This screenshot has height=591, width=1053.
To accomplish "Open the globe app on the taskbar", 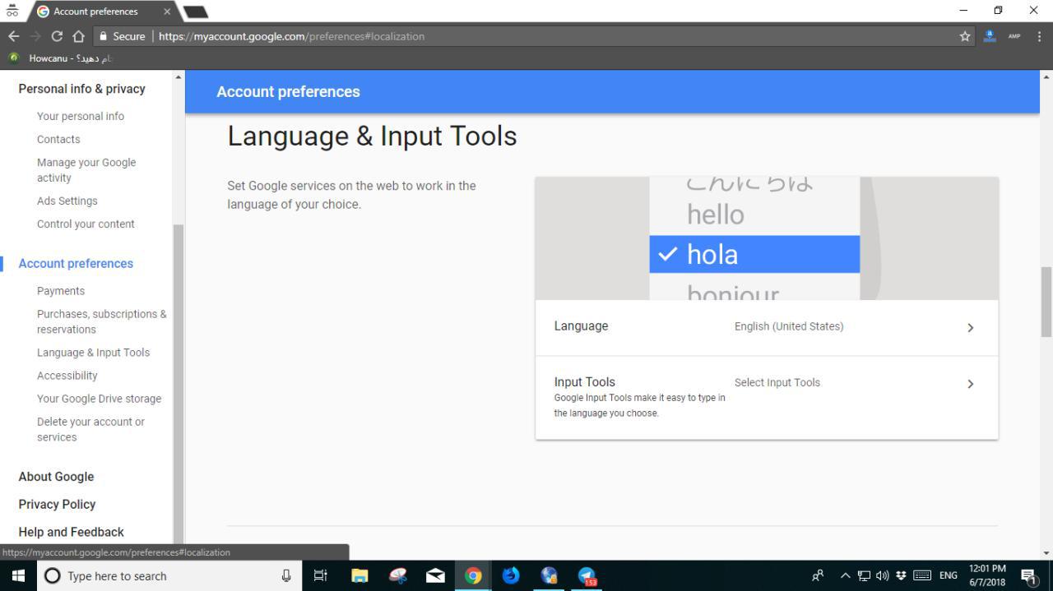I will (x=549, y=575).
